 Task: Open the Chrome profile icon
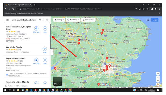click(156, 9)
